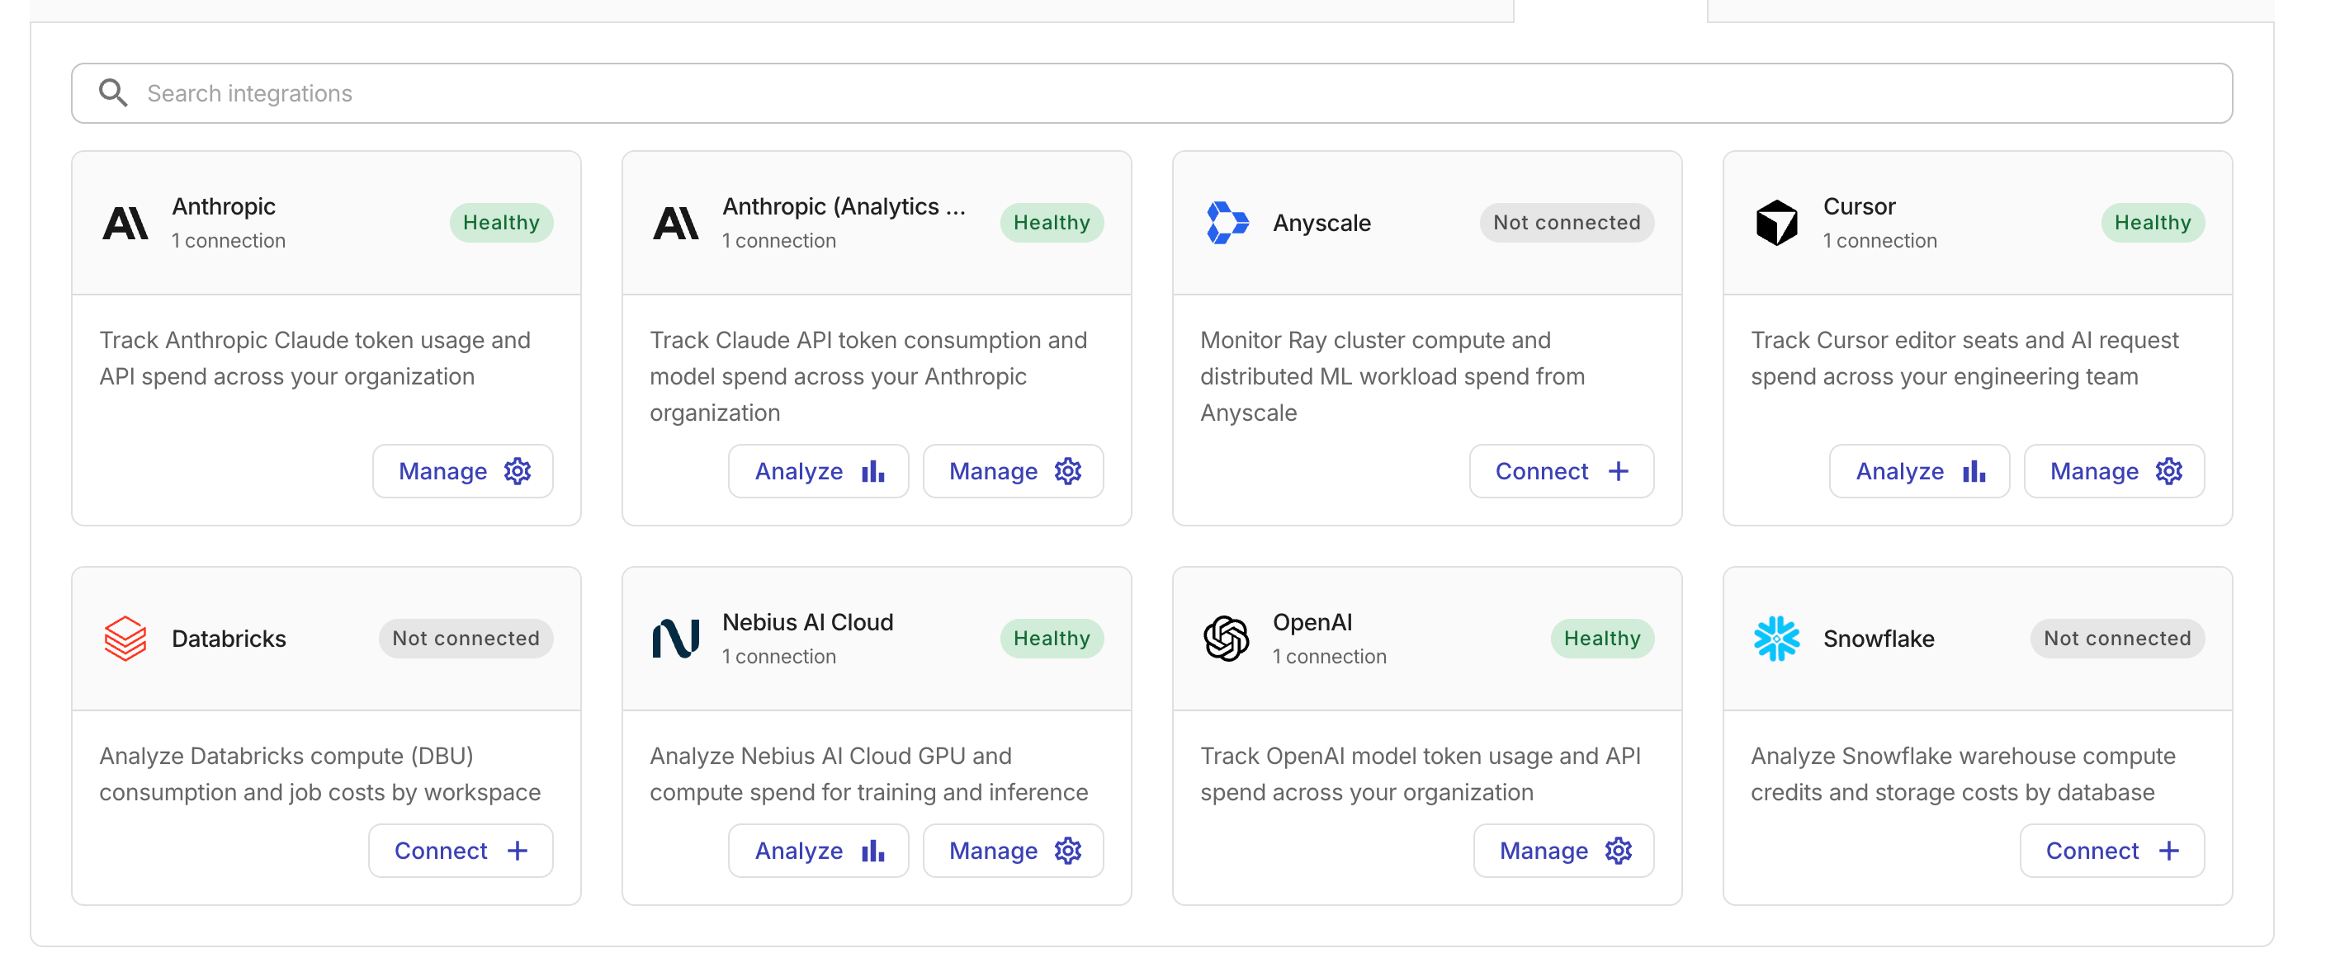Viewport: 2326px width, 967px height.
Task: Connect the Snowflake integration
Action: click(x=2112, y=850)
